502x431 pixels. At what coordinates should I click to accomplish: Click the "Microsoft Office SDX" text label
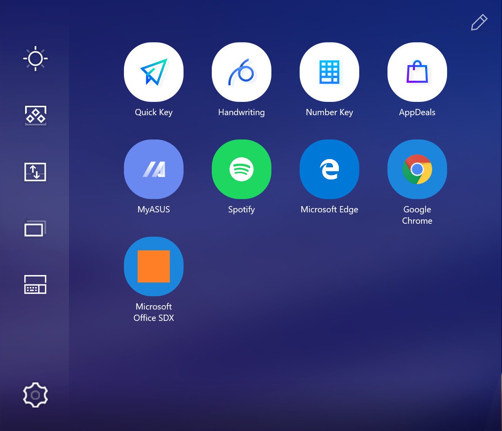[x=154, y=312]
